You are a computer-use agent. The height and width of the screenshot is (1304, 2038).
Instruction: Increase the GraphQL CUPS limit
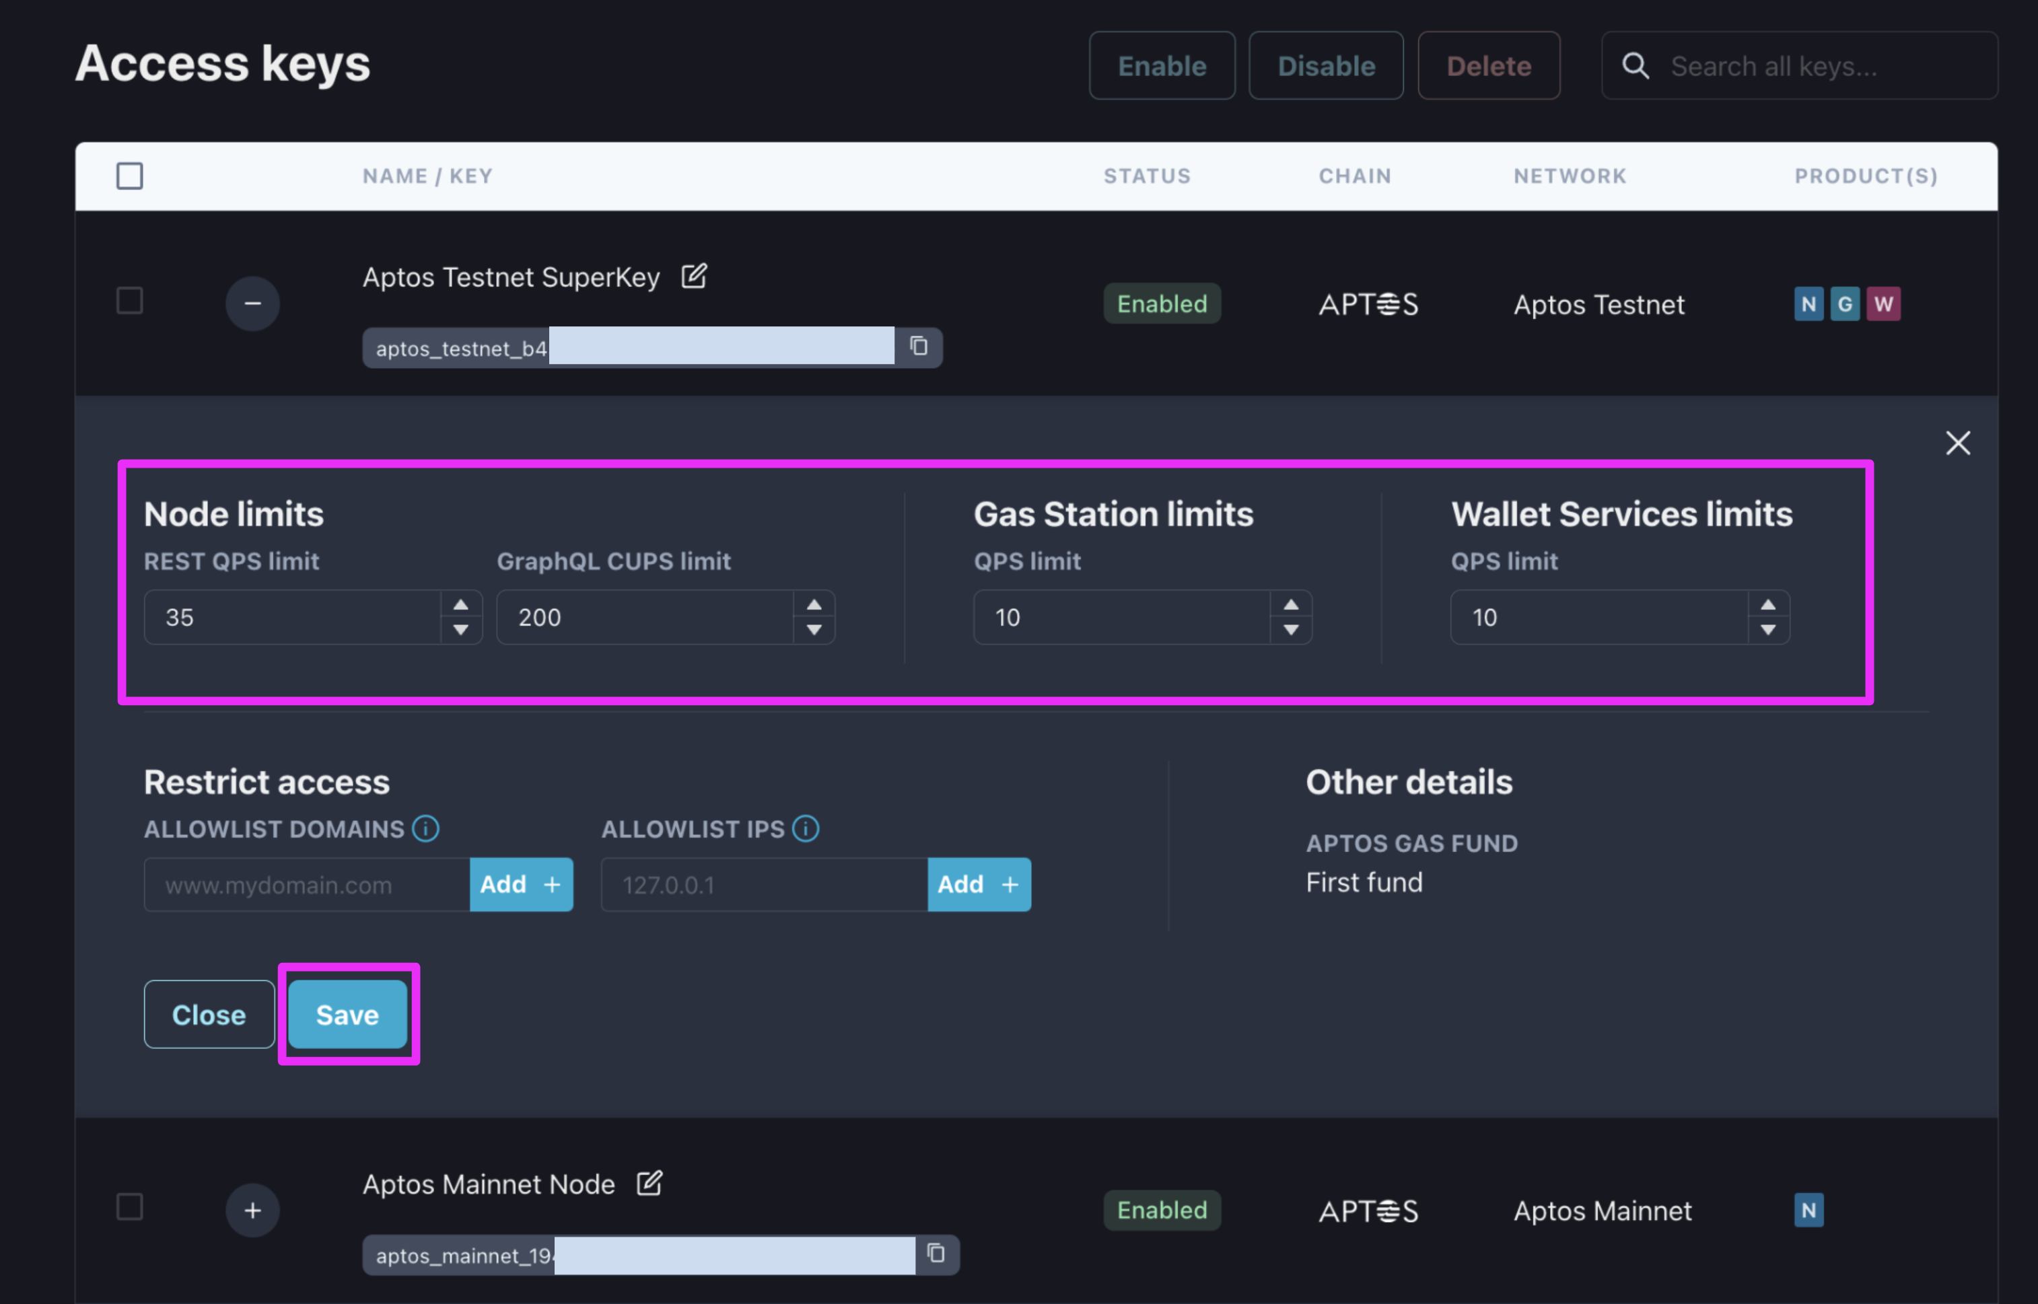(814, 605)
